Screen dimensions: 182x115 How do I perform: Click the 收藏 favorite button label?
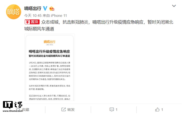(25, 110)
